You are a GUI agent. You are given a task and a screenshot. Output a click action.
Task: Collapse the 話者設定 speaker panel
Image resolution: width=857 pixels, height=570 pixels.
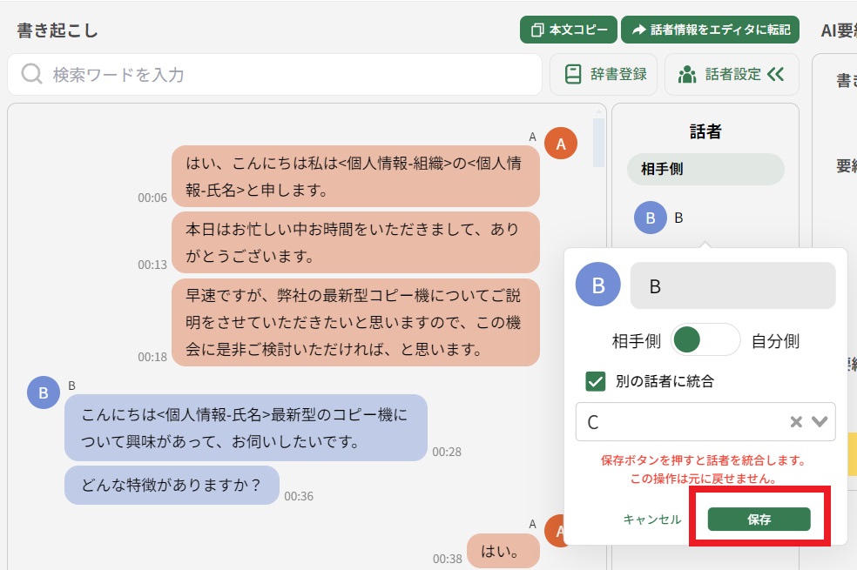tap(732, 74)
